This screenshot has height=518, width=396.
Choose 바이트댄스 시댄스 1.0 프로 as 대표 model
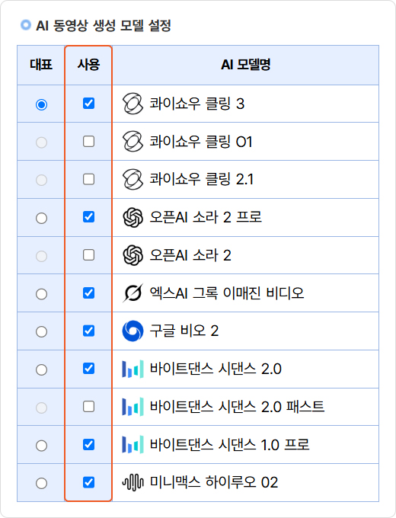pos(41,446)
